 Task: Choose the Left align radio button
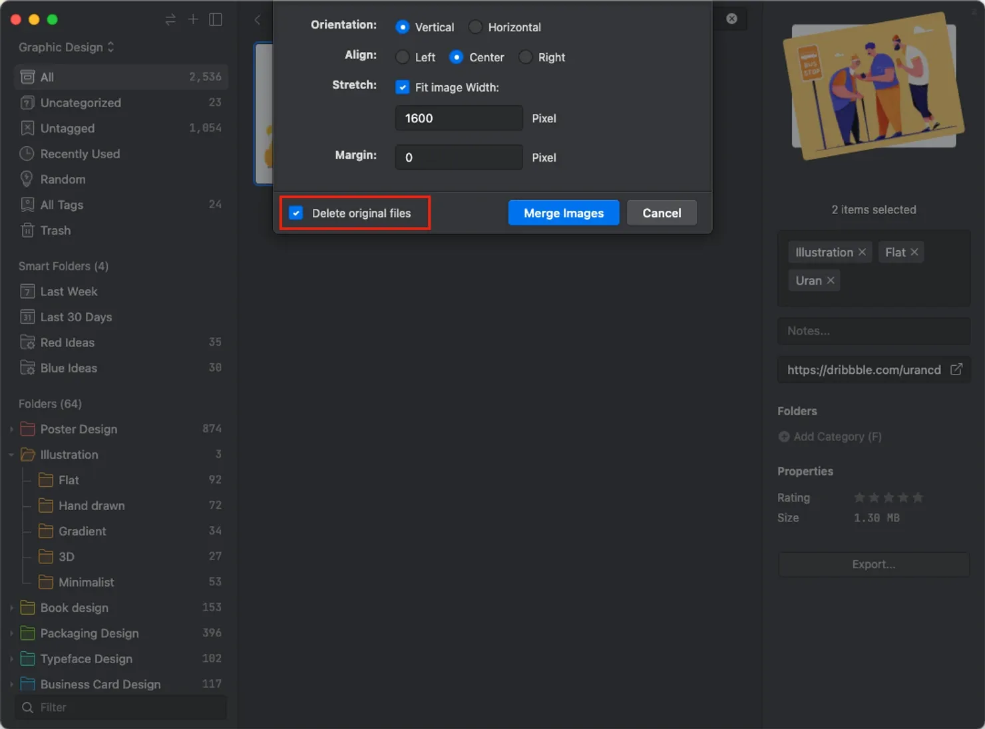pyautogui.click(x=403, y=57)
